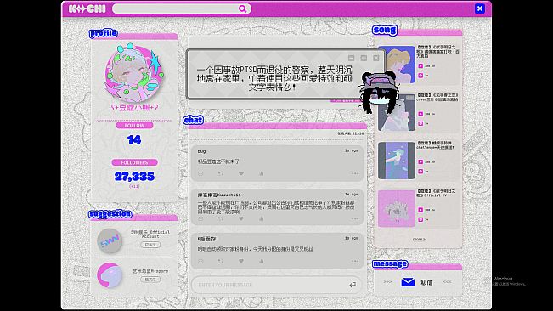Click stats icon on the third chat post

262,261
